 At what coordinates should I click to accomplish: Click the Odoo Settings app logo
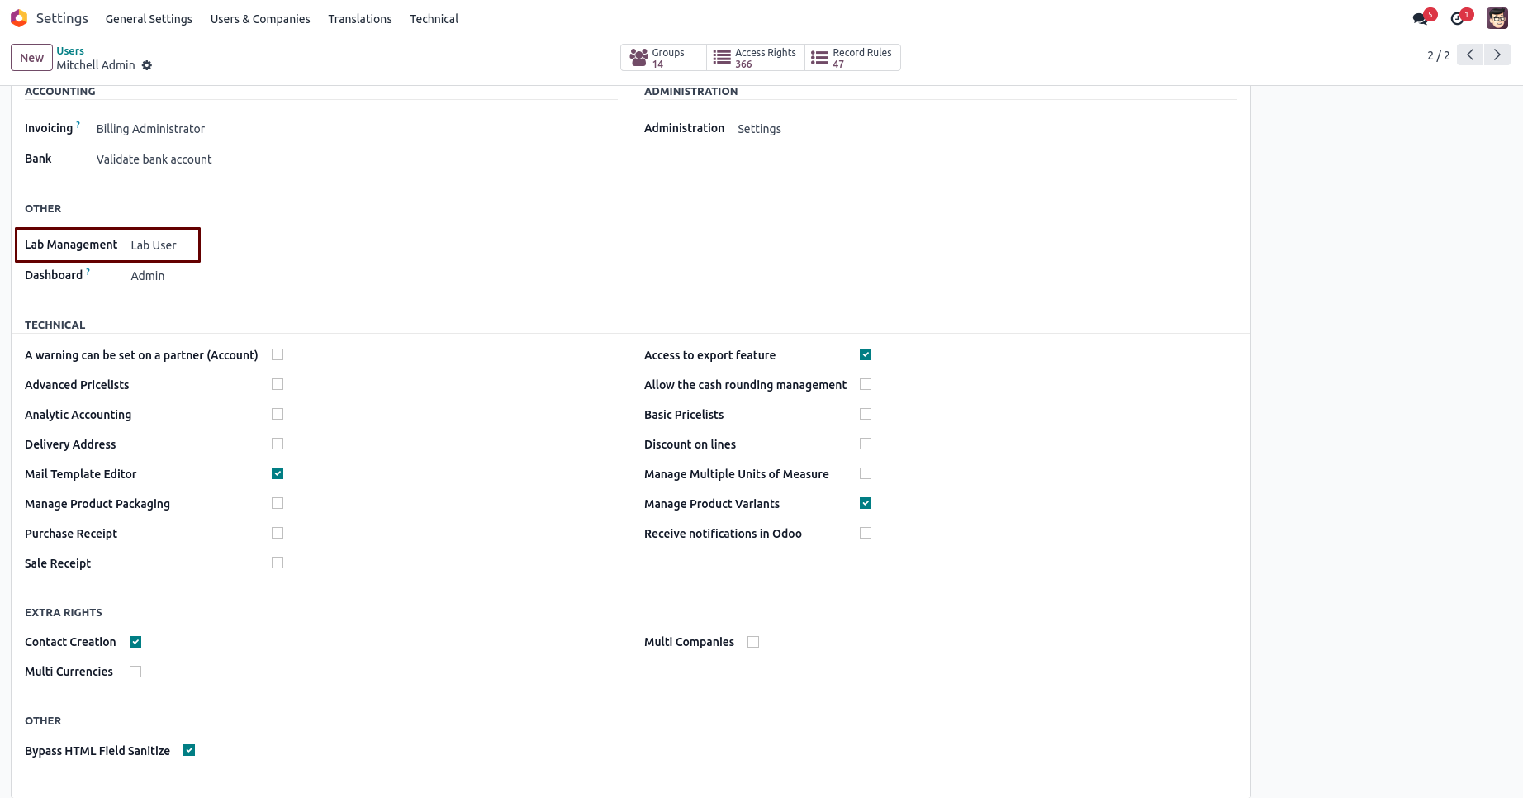click(x=19, y=18)
